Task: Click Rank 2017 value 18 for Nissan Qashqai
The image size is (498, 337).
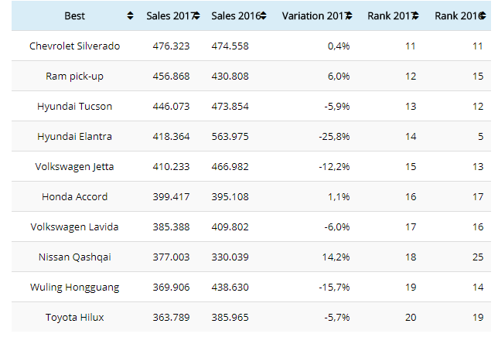Action: tap(411, 257)
